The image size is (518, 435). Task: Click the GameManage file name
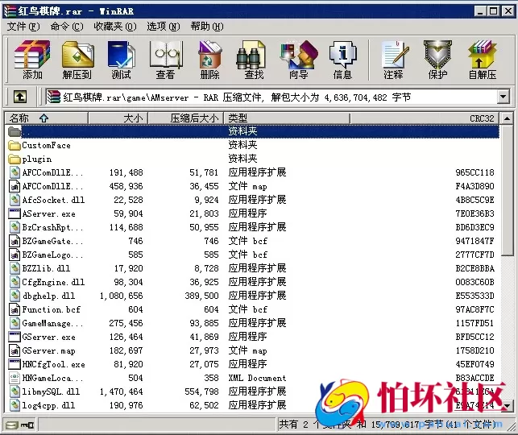pos(52,323)
